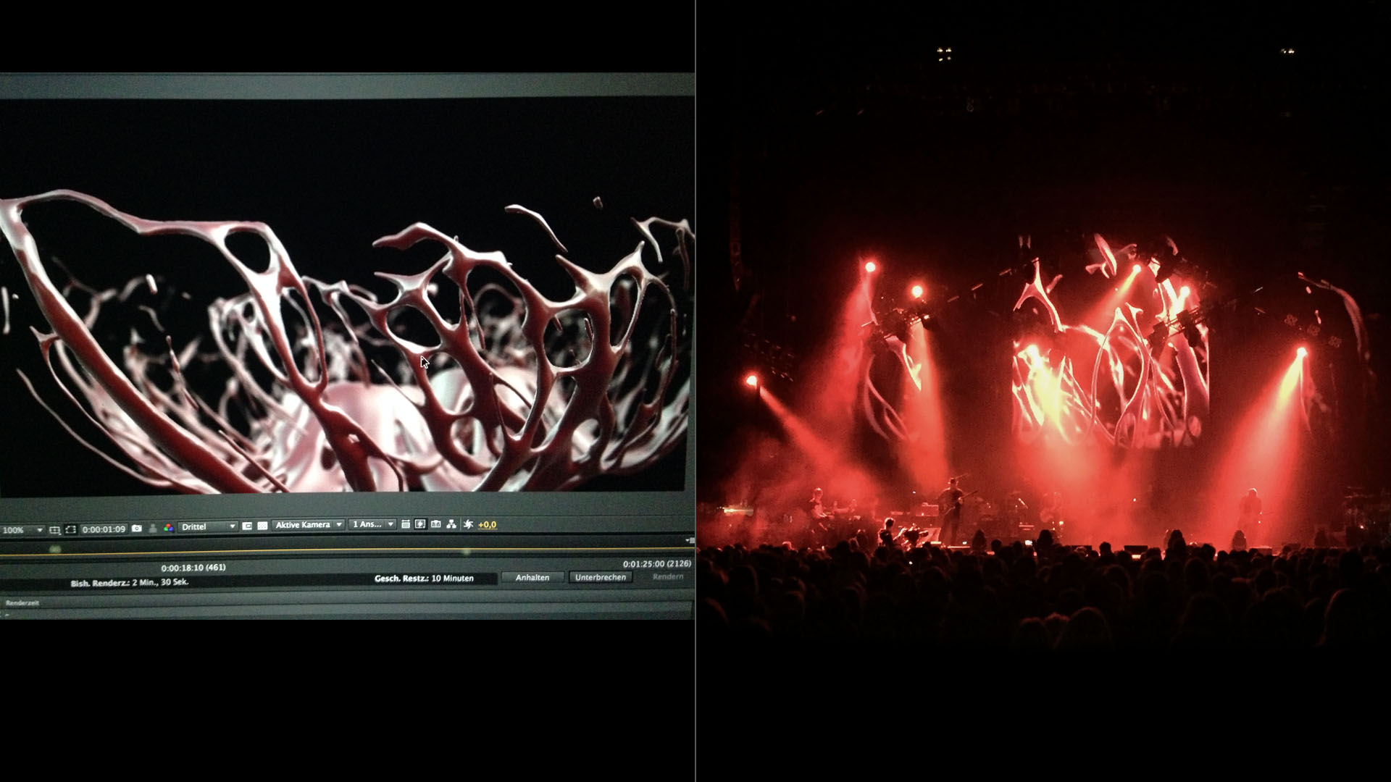This screenshot has width=1391, height=782.
Task: Open the composition flowchart icon
Action: (x=451, y=524)
